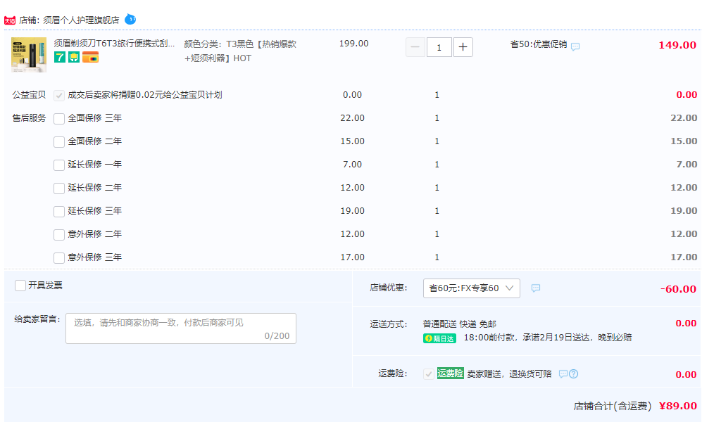Enable the 开具发票 invoice checkbox
The image size is (702, 422).
coord(20,286)
